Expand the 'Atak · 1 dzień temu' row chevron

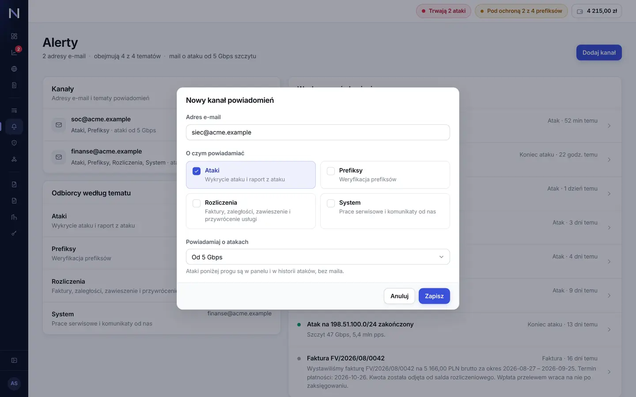point(609,194)
